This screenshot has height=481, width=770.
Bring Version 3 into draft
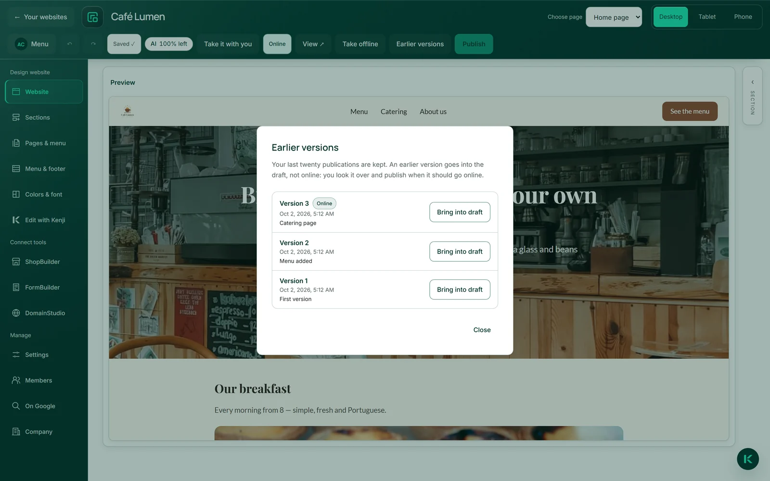tap(460, 212)
